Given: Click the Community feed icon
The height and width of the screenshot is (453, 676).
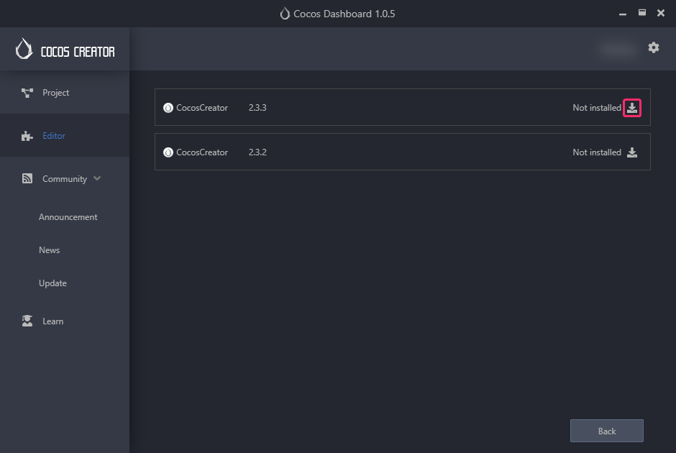Looking at the screenshot, I should click(x=27, y=178).
